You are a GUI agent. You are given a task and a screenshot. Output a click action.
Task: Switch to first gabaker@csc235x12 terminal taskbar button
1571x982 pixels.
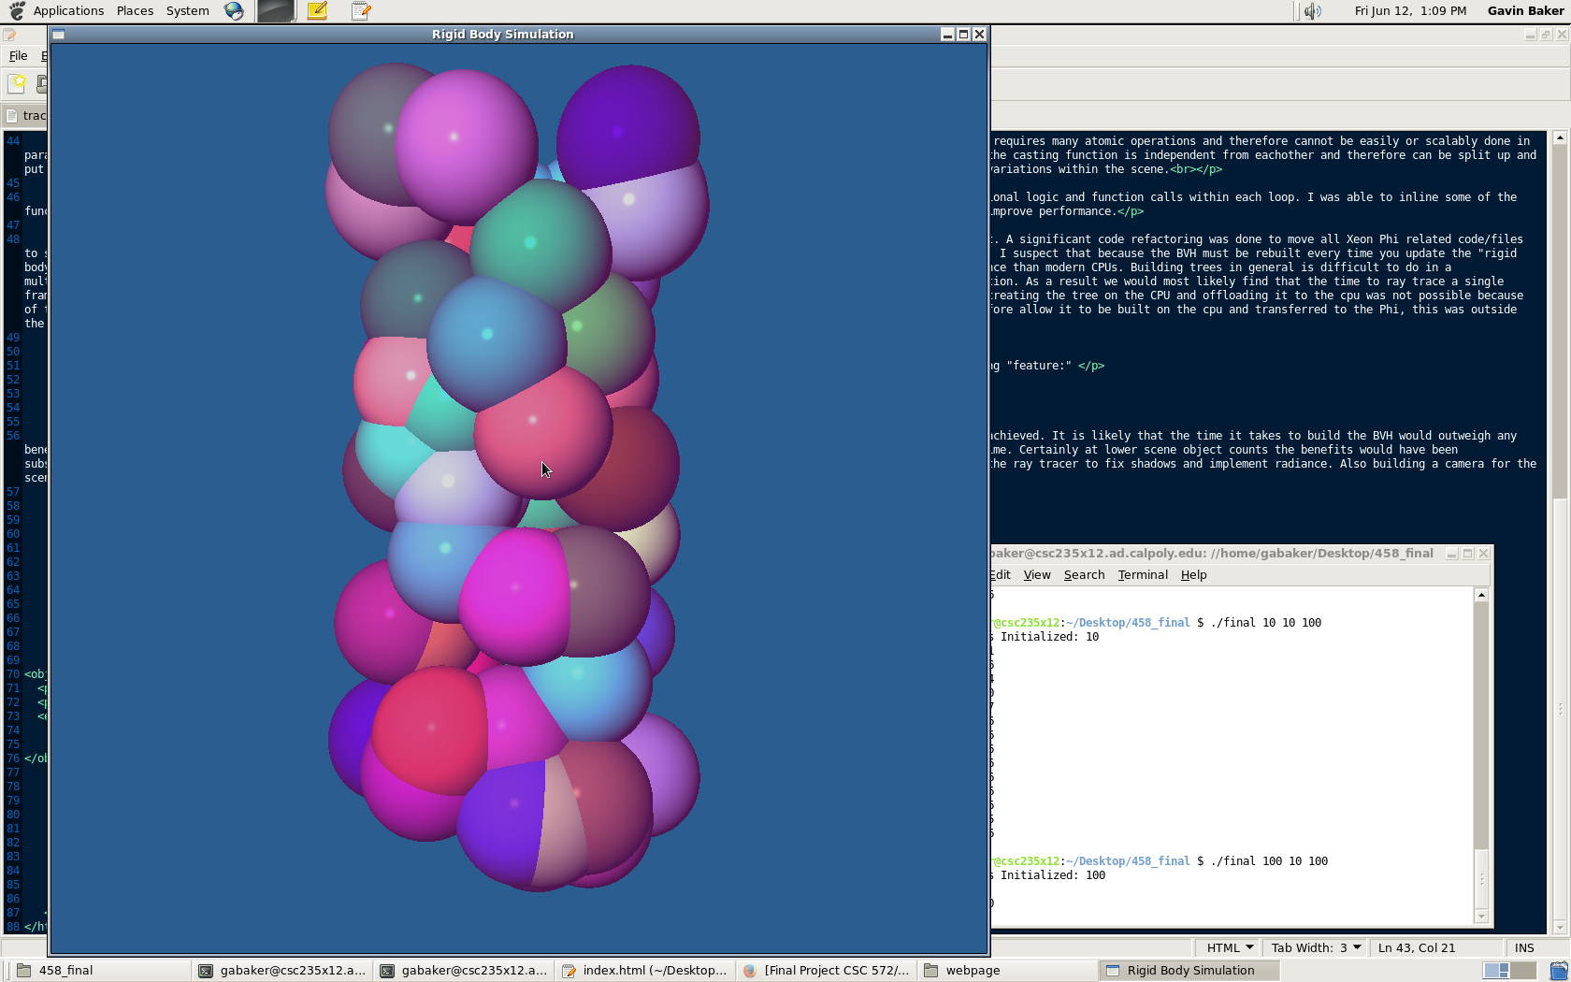click(x=282, y=971)
